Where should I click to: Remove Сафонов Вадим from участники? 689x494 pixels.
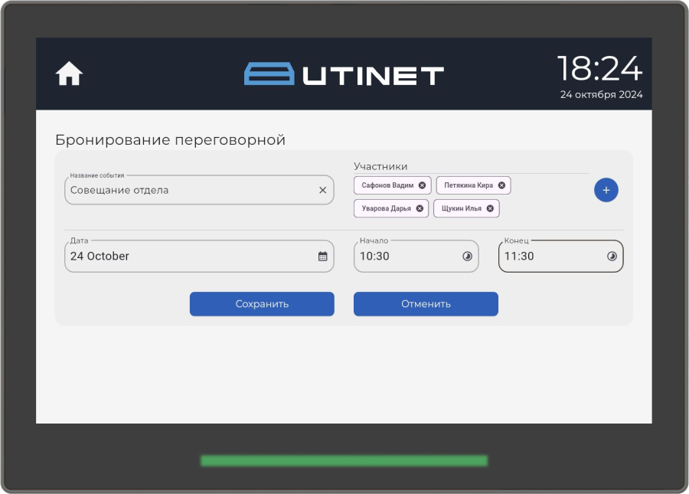point(421,185)
